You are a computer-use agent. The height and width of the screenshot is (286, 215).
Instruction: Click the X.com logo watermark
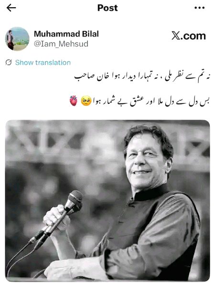coord(189,36)
